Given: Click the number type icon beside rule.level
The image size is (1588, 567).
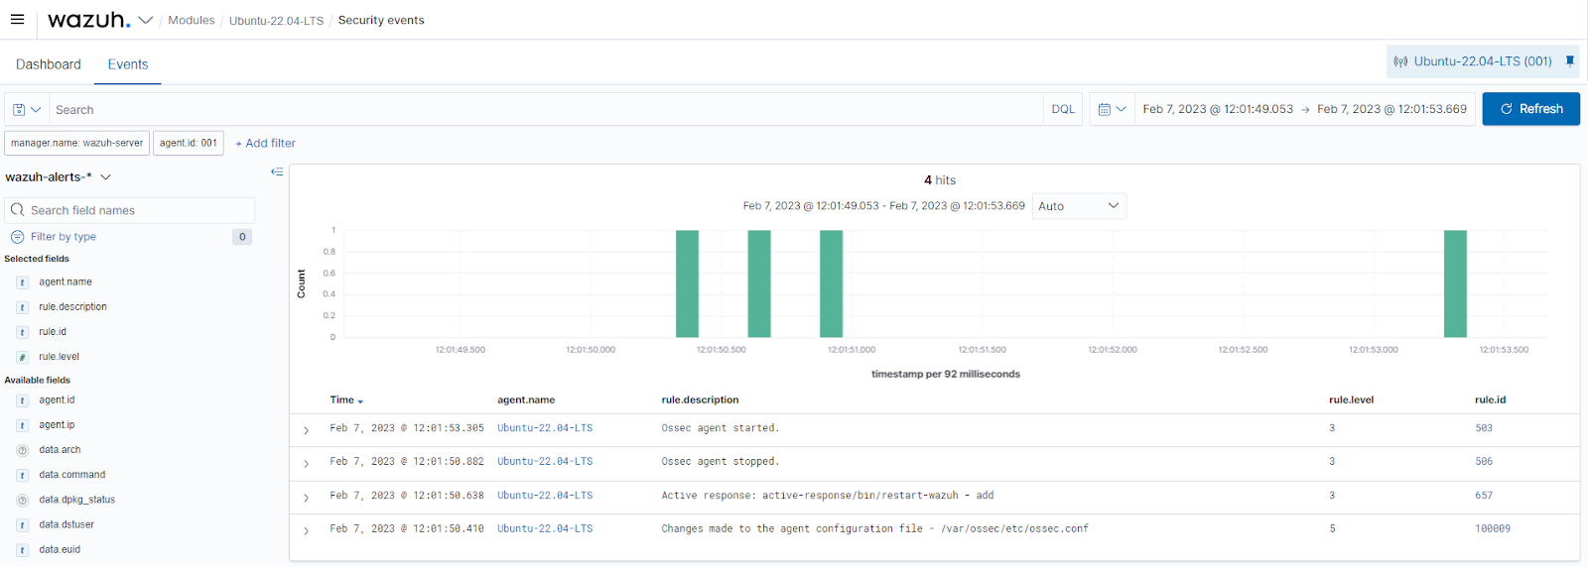Looking at the screenshot, I should tap(22, 357).
